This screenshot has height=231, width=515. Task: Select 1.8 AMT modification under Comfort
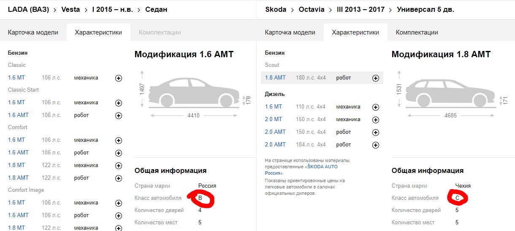pyautogui.click(x=18, y=178)
